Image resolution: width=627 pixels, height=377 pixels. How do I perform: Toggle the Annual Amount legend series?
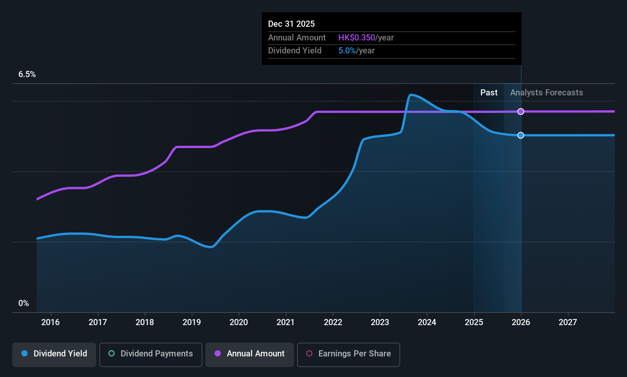(250, 354)
